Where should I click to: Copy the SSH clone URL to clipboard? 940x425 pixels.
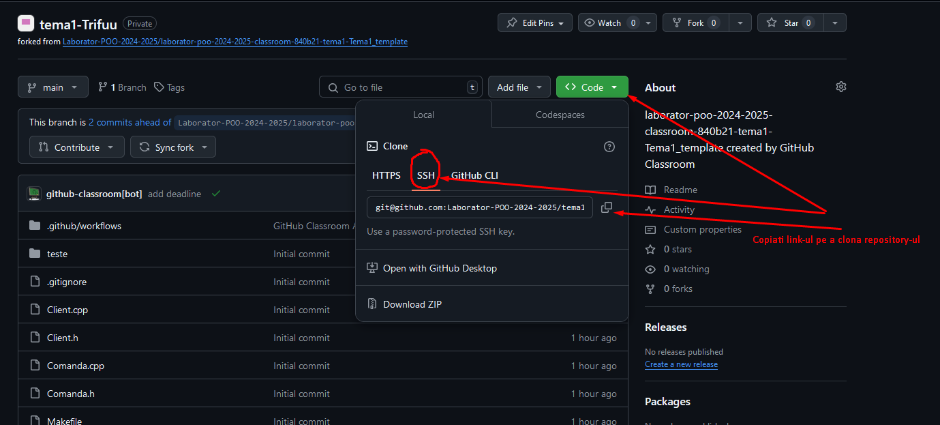coord(607,207)
